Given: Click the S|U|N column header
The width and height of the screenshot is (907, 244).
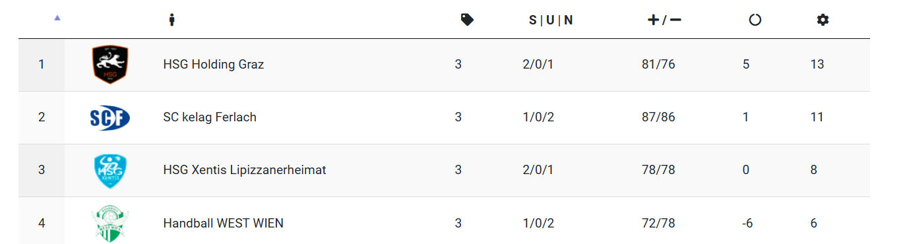Looking at the screenshot, I should (x=551, y=20).
